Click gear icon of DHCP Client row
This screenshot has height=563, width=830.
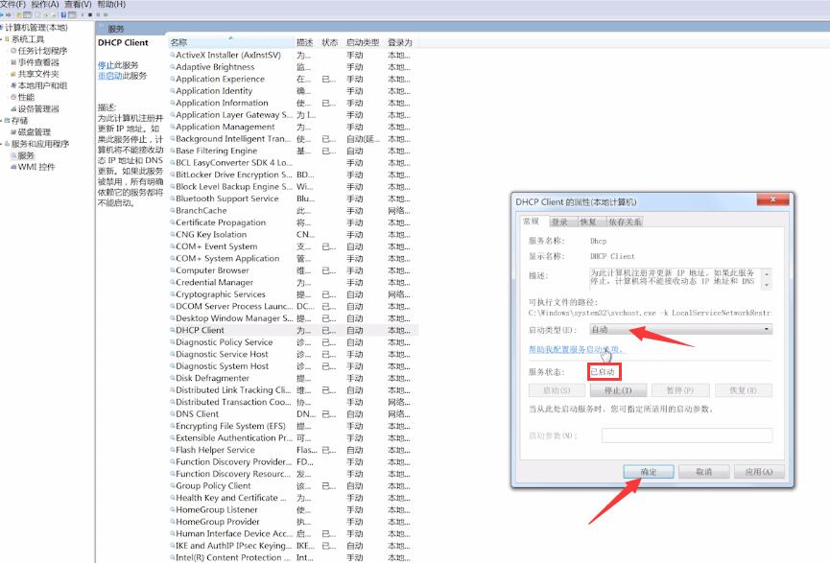[172, 330]
